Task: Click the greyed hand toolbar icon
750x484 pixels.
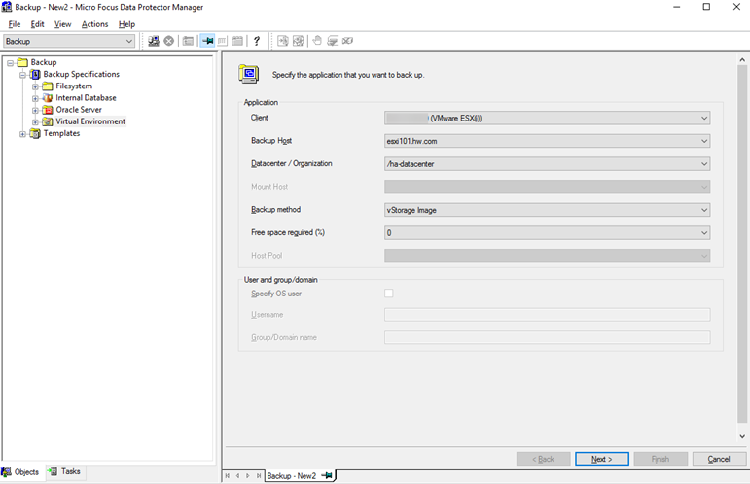Action: pos(317,41)
